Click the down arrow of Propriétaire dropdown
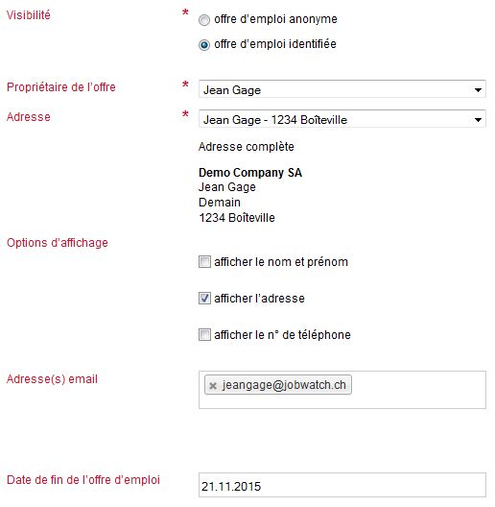The height and width of the screenshot is (507, 495). tap(478, 89)
